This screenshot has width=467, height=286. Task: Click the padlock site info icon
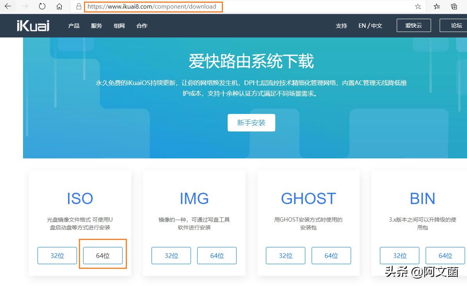pyautogui.click(x=78, y=6)
